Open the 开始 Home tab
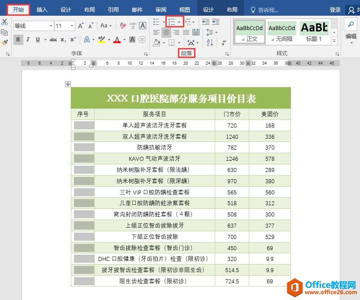Image resolution: width=360 pixels, height=300 pixels. coord(18,10)
